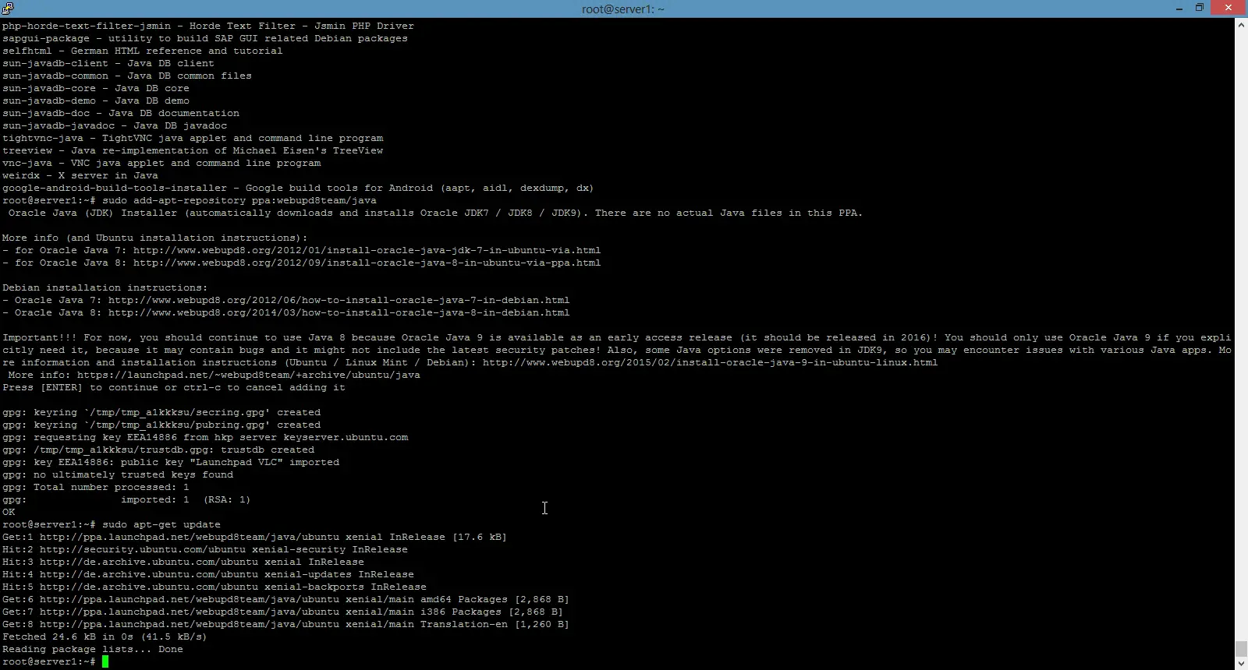Click the Debian how-to-install-oracle-java-8 URL
The height and width of the screenshot is (670, 1248).
(x=339, y=312)
